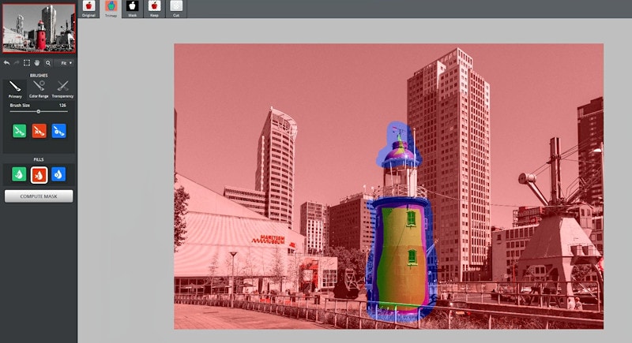Select the Color Range brush

pos(39,87)
